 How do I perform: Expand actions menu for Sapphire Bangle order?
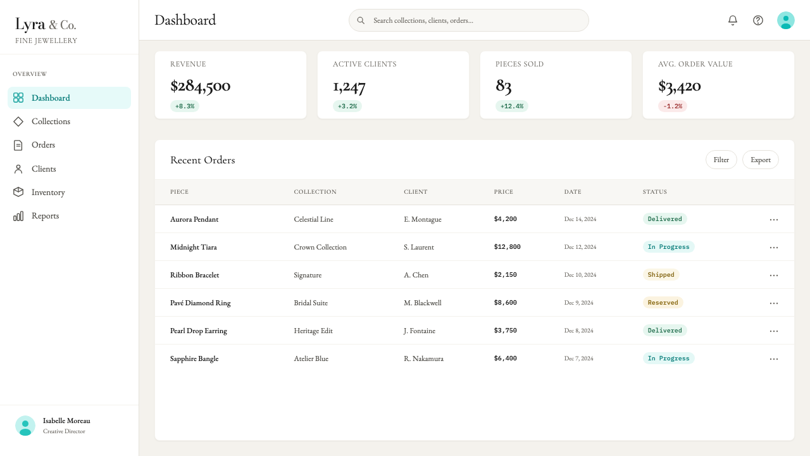[x=773, y=358]
